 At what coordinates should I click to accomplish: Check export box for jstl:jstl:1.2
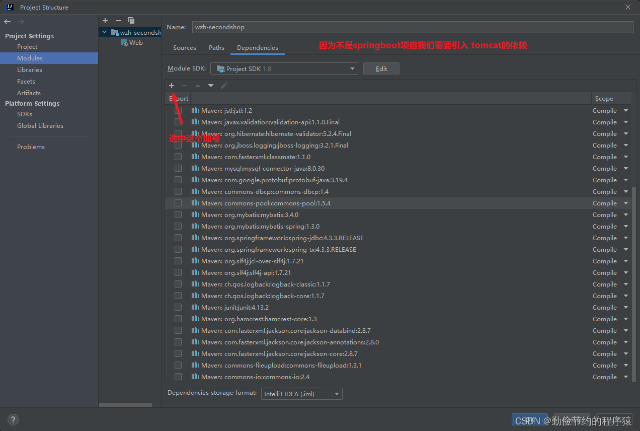[x=178, y=110]
